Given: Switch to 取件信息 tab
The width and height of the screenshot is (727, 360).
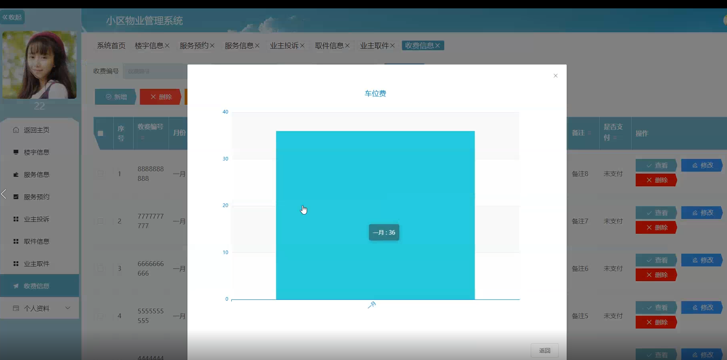Looking at the screenshot, I should click(329, 46).
